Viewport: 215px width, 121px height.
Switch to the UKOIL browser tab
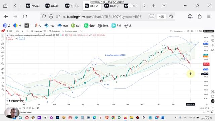[x=52, y=6]
